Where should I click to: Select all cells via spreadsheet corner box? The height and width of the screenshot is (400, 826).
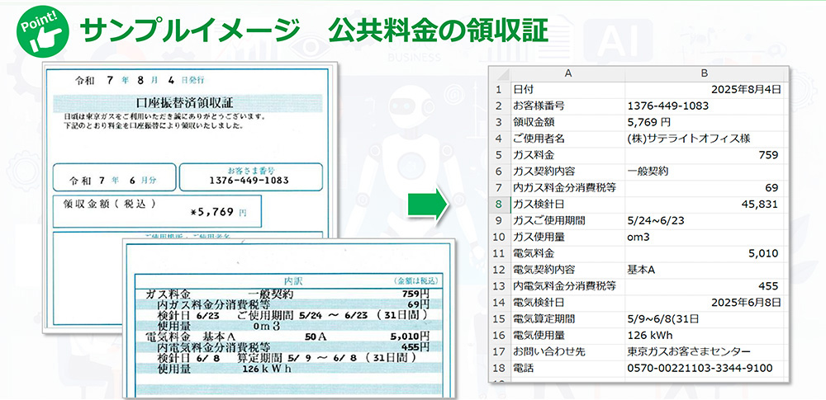point(497,73)
